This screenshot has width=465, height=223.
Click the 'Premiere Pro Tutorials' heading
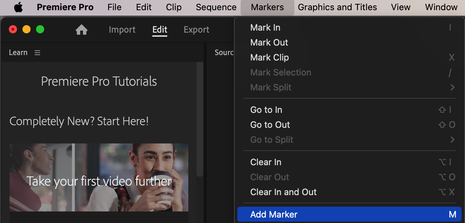point(99,82)
